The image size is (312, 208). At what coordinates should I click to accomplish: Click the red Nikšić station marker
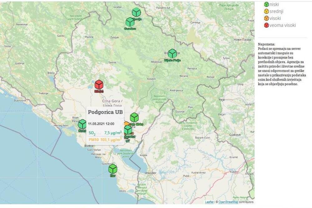99,85
